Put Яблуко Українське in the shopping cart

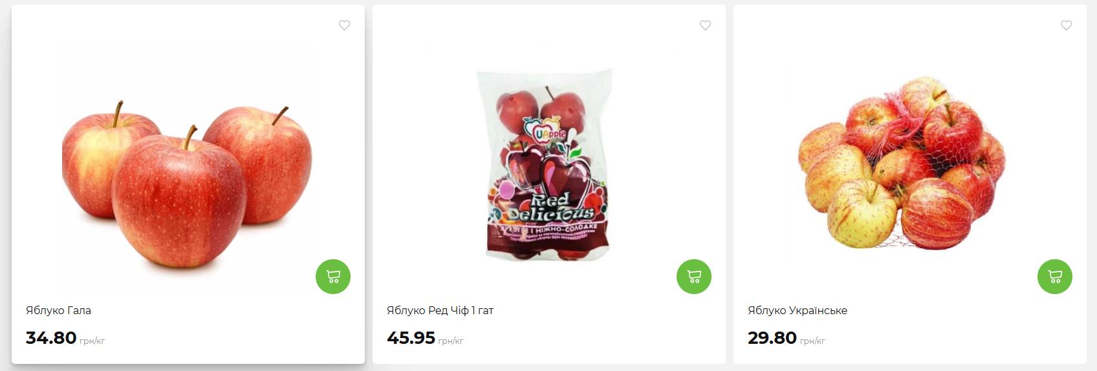point(1055,277)
